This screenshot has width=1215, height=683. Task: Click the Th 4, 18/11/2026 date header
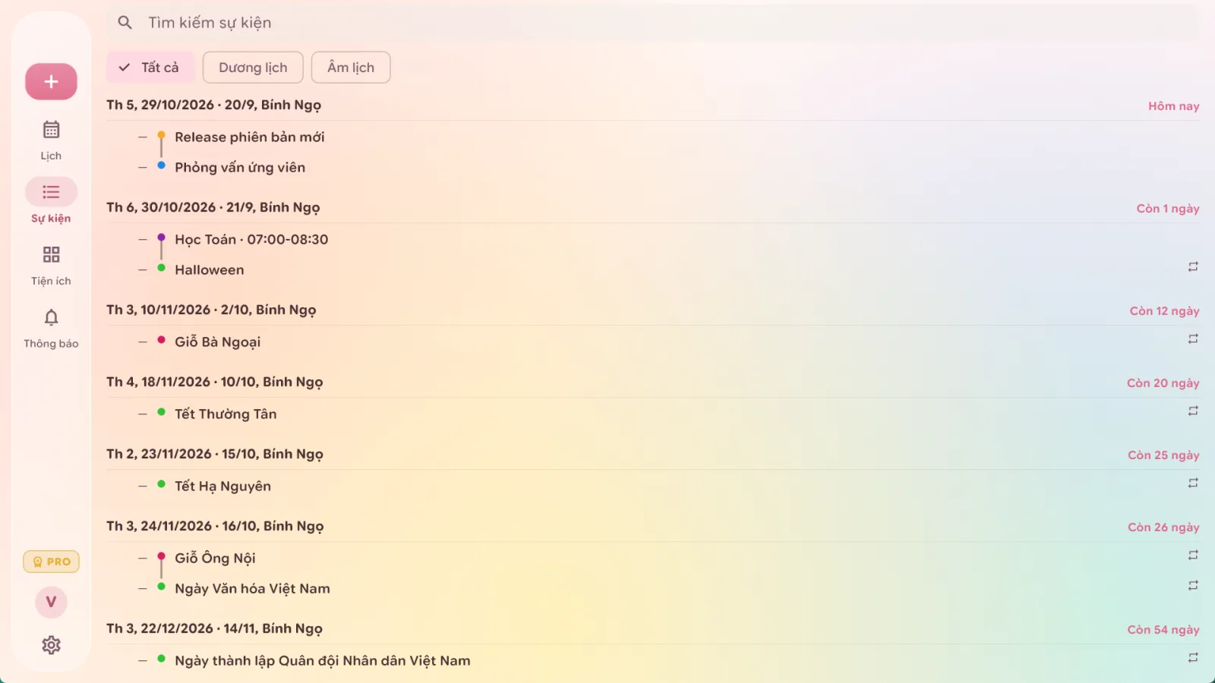pos(215,382)
